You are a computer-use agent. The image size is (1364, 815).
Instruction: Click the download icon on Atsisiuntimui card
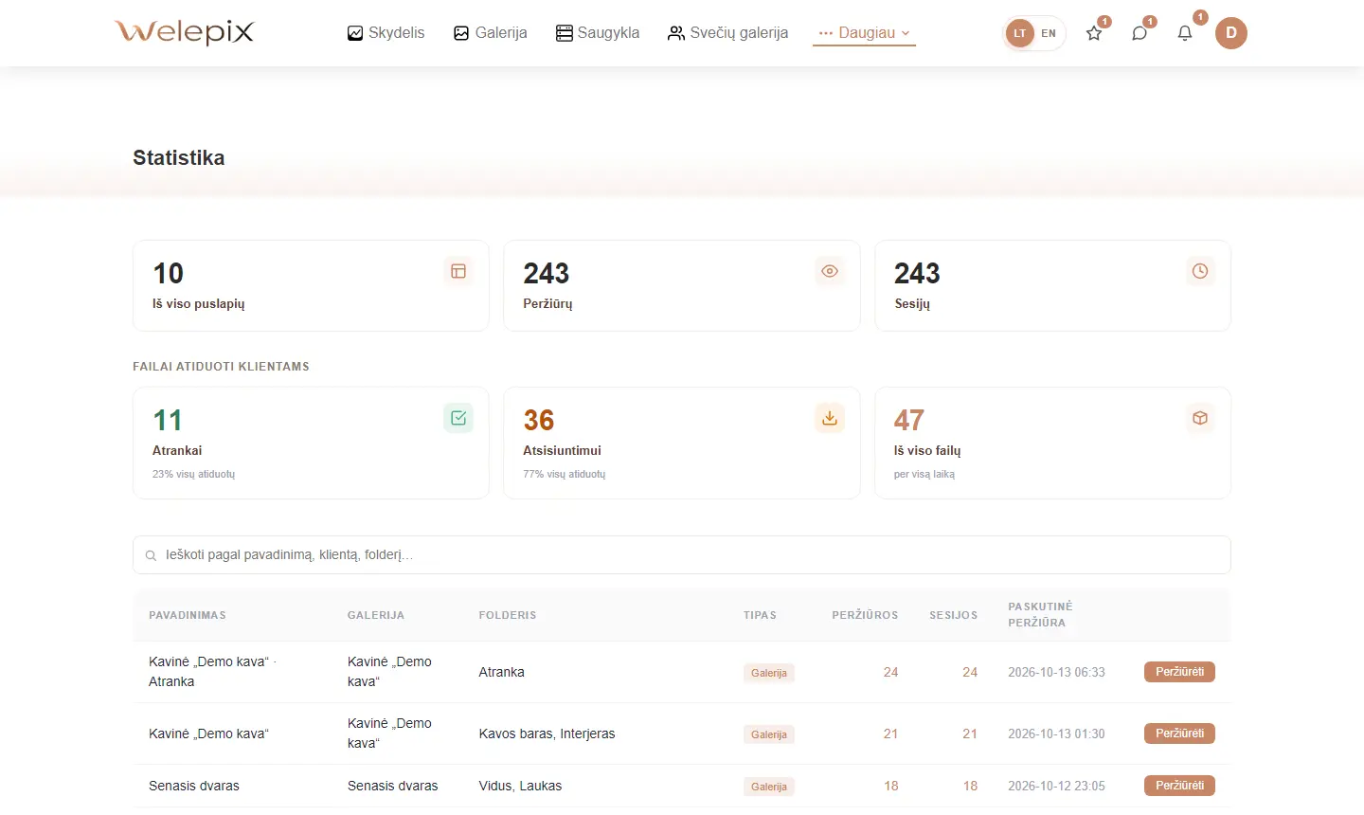[x=830, y=418]
